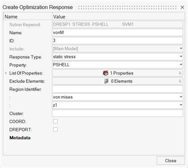Click the red properties stack icon

click(106, 73)
